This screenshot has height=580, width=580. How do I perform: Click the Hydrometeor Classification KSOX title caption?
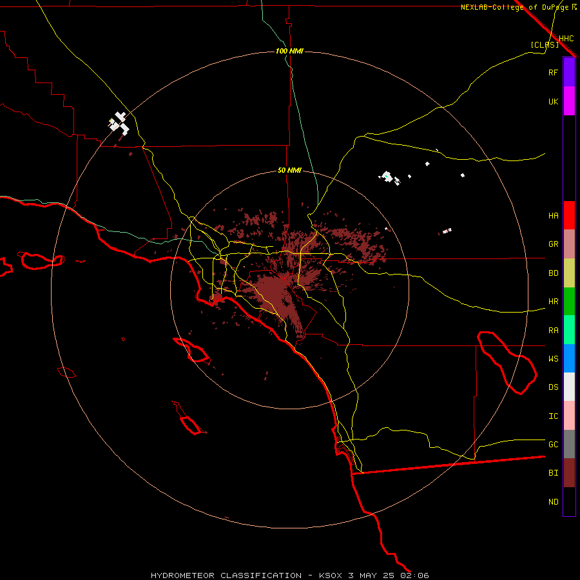click(289, 575)
